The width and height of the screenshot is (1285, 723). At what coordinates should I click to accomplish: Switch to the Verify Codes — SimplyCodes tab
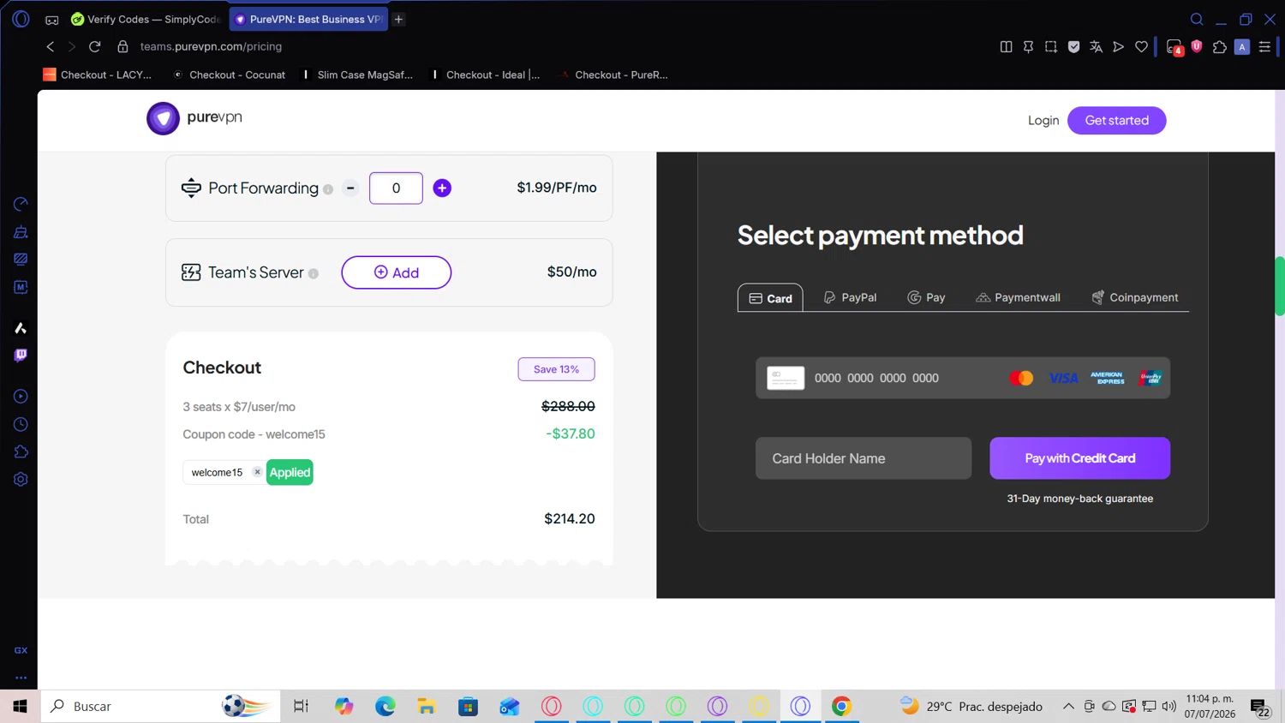click(x=146, y=19)
